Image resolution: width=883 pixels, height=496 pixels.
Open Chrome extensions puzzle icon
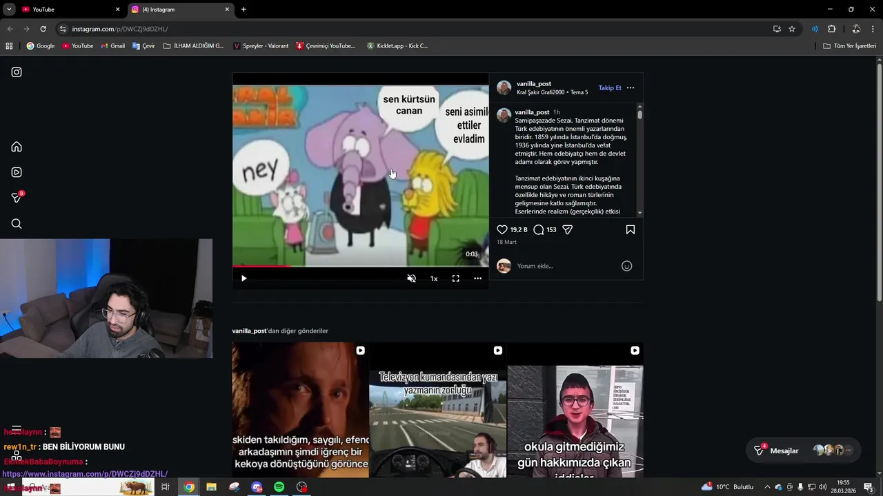coord(831,29)
